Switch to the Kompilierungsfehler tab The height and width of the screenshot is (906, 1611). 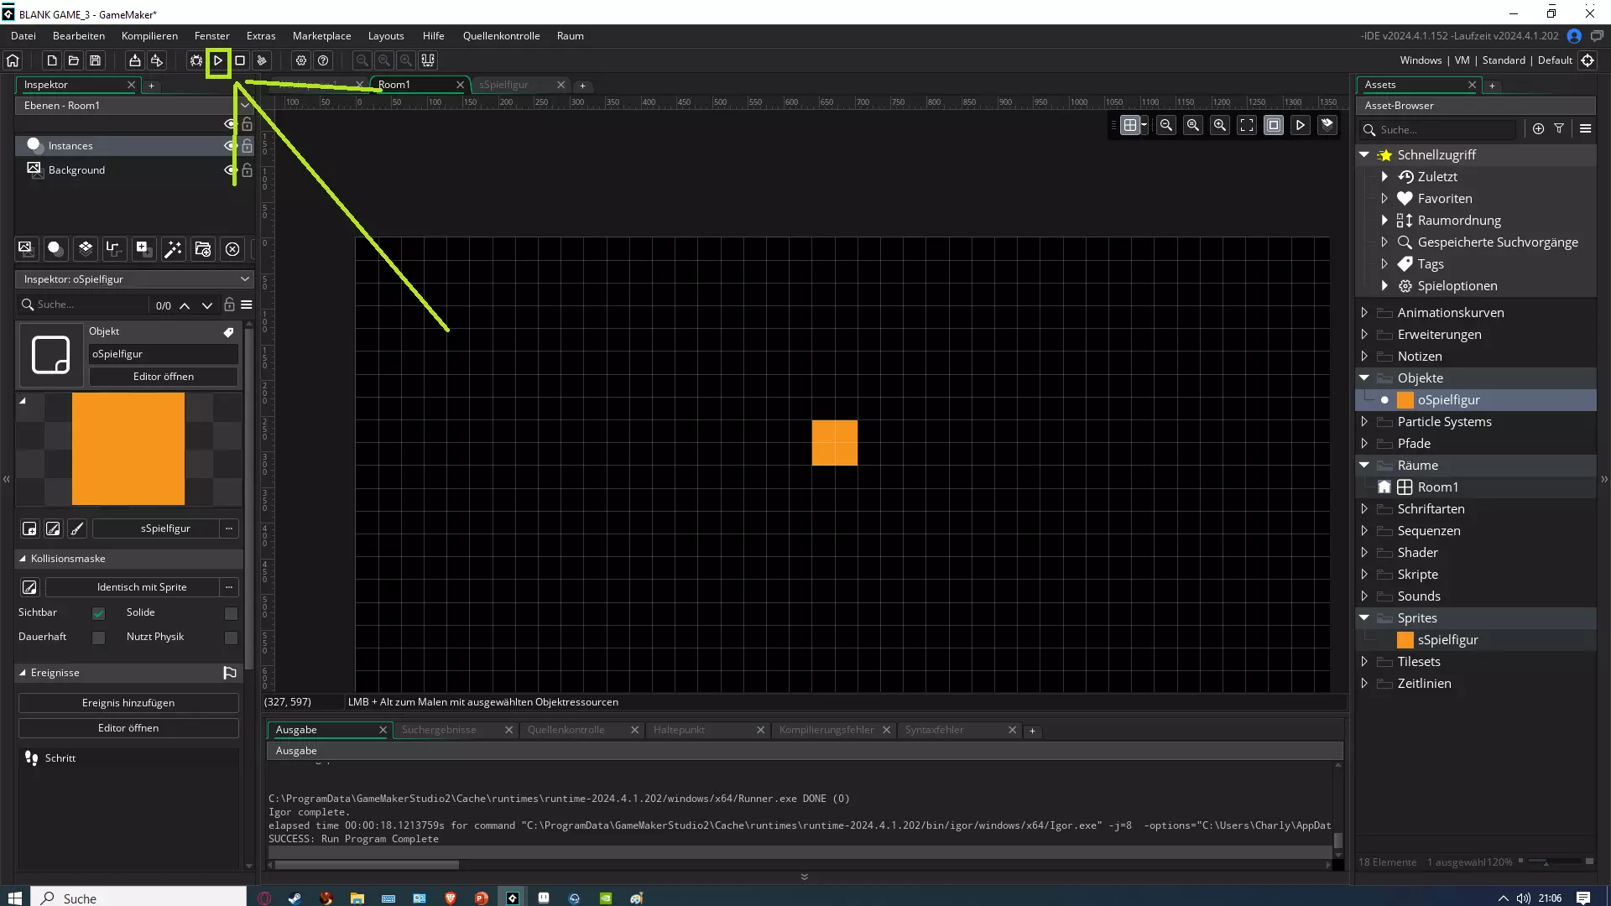coord(826,730)
